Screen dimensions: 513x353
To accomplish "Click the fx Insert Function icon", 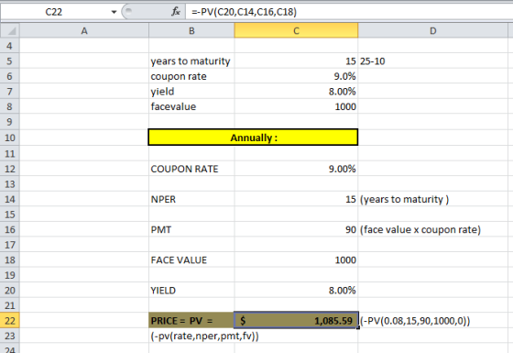I will 176,12.
